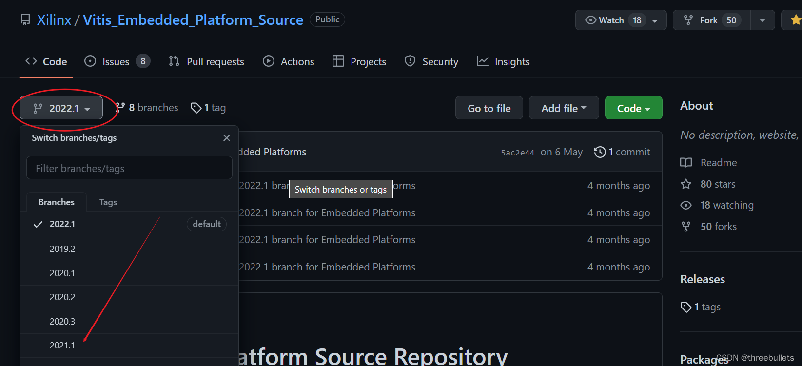Viewport: 802px width, 366px height.
Task: Click the star icon beside 80 stars
Action: pyautogui.click(x=686, y=184)
